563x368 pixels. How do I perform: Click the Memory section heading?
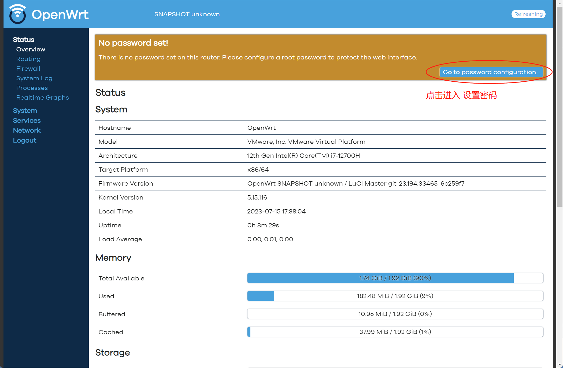coord(113,258)
